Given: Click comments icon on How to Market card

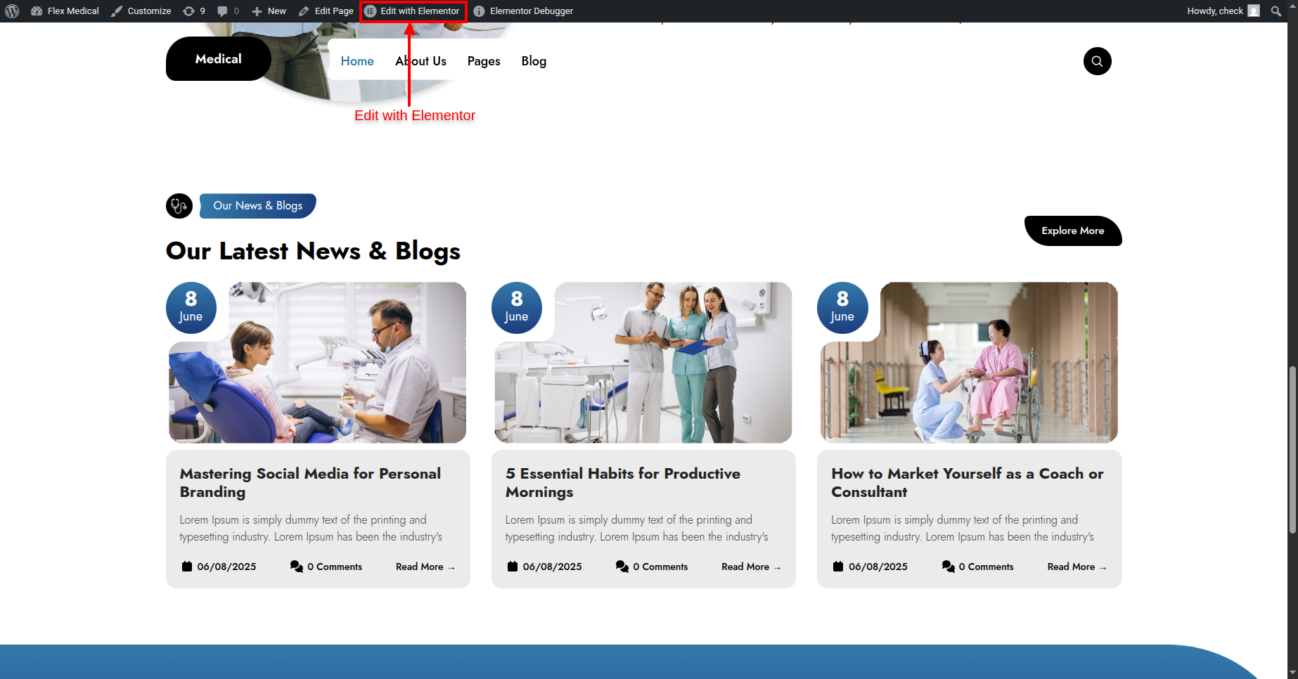Looking at the screenshot, I should point(949,567).
